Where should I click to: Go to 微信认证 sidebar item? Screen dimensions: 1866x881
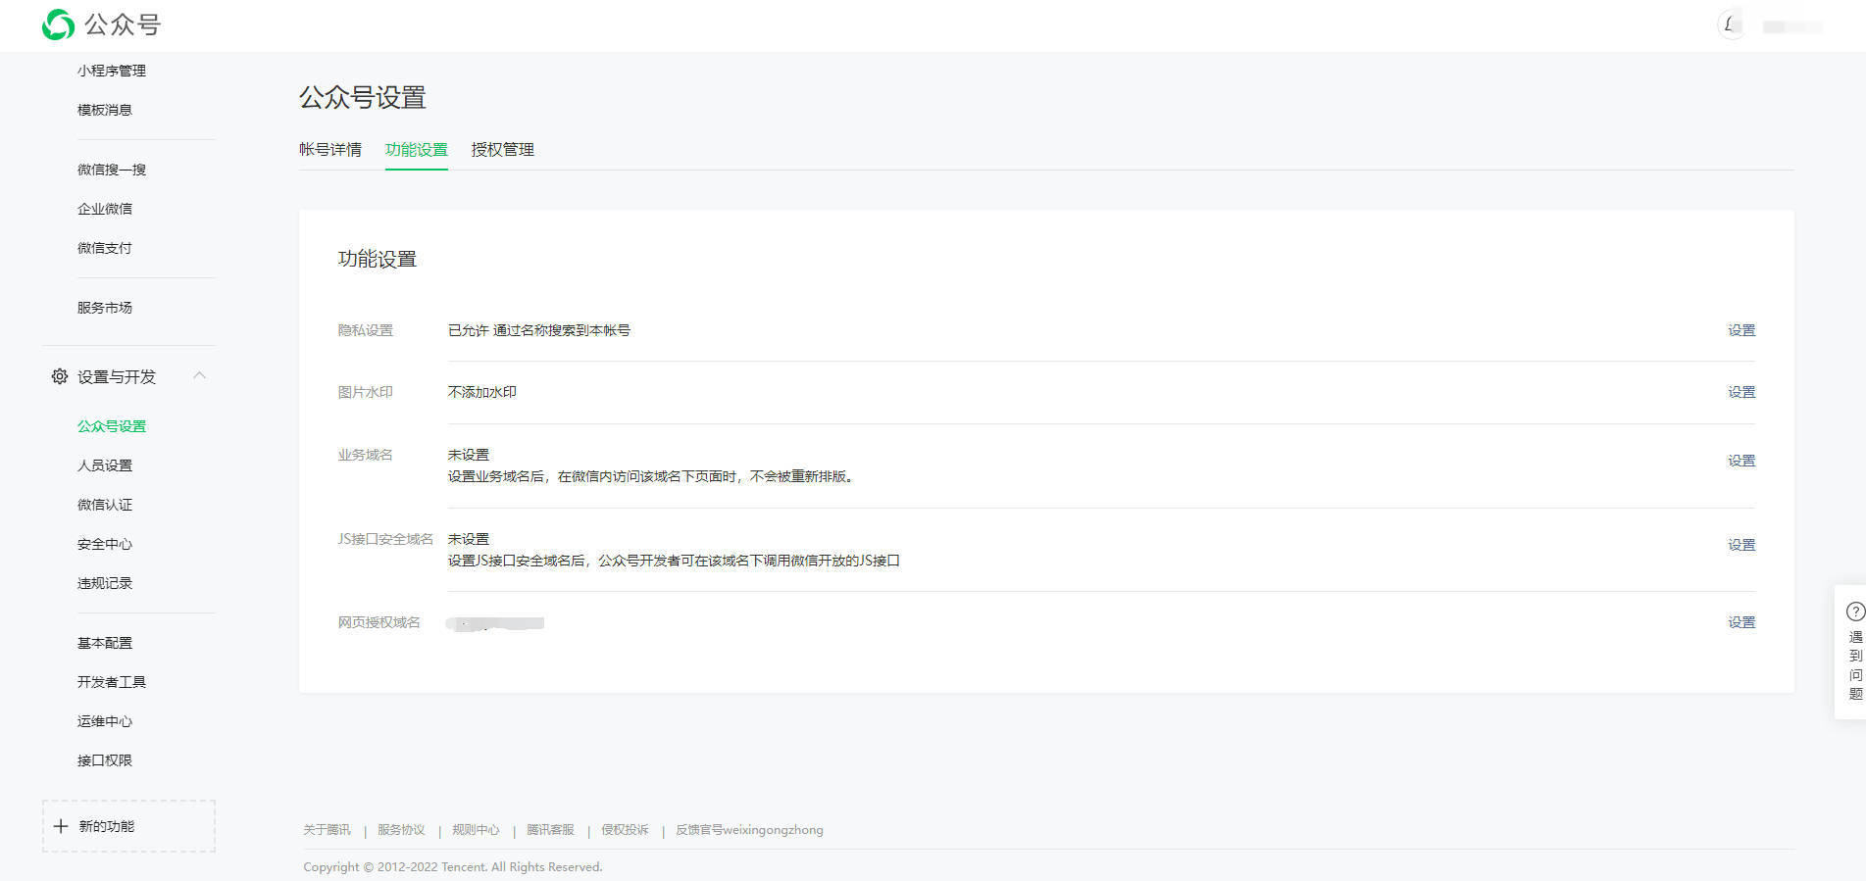105,505
